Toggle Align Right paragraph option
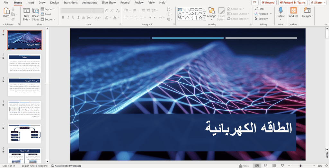The image size is (329, 168). tap(137, 18)
